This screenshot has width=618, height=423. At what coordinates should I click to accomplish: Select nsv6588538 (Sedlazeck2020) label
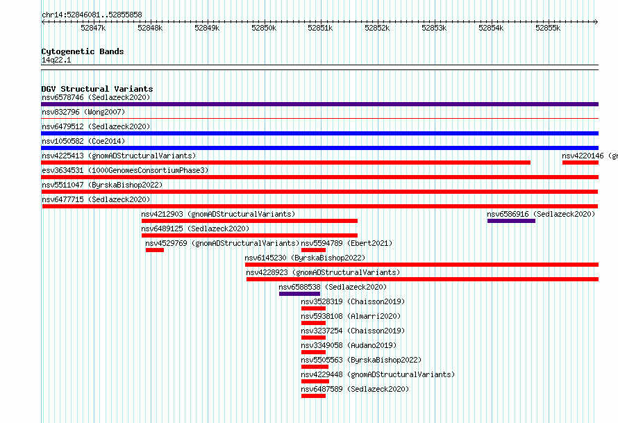coord(333,287)
